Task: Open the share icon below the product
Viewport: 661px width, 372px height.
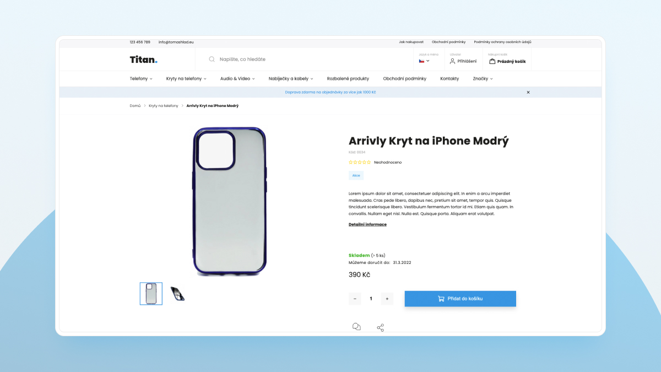Action: coord(380,327)
